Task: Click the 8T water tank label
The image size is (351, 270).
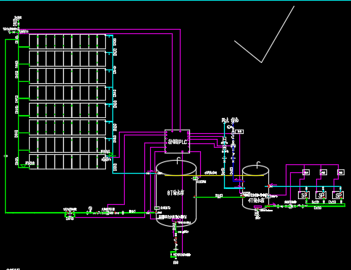Action: [175, 193]
